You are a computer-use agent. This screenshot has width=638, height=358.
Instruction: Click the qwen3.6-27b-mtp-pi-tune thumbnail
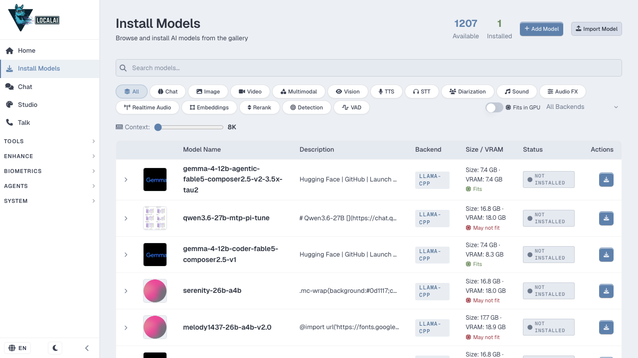pyautogui.click(x=155, y=218)
